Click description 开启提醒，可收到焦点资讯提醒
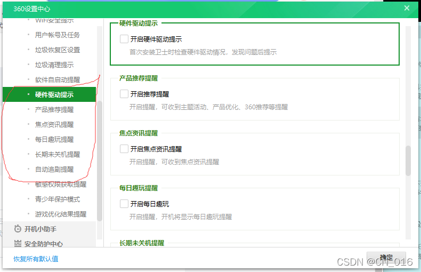The height and width of the screenshot is (272, 421). pyautogui.click(x=174, y=162)
